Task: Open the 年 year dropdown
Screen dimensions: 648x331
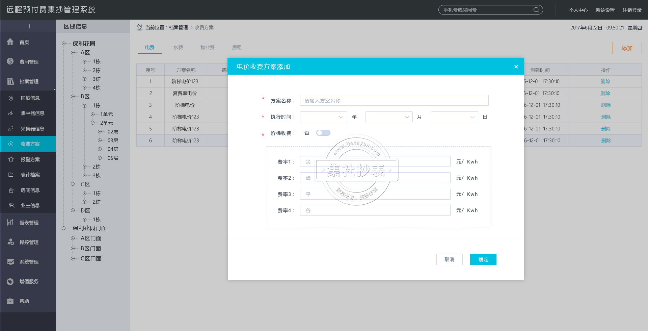Action: click(323, 117)
